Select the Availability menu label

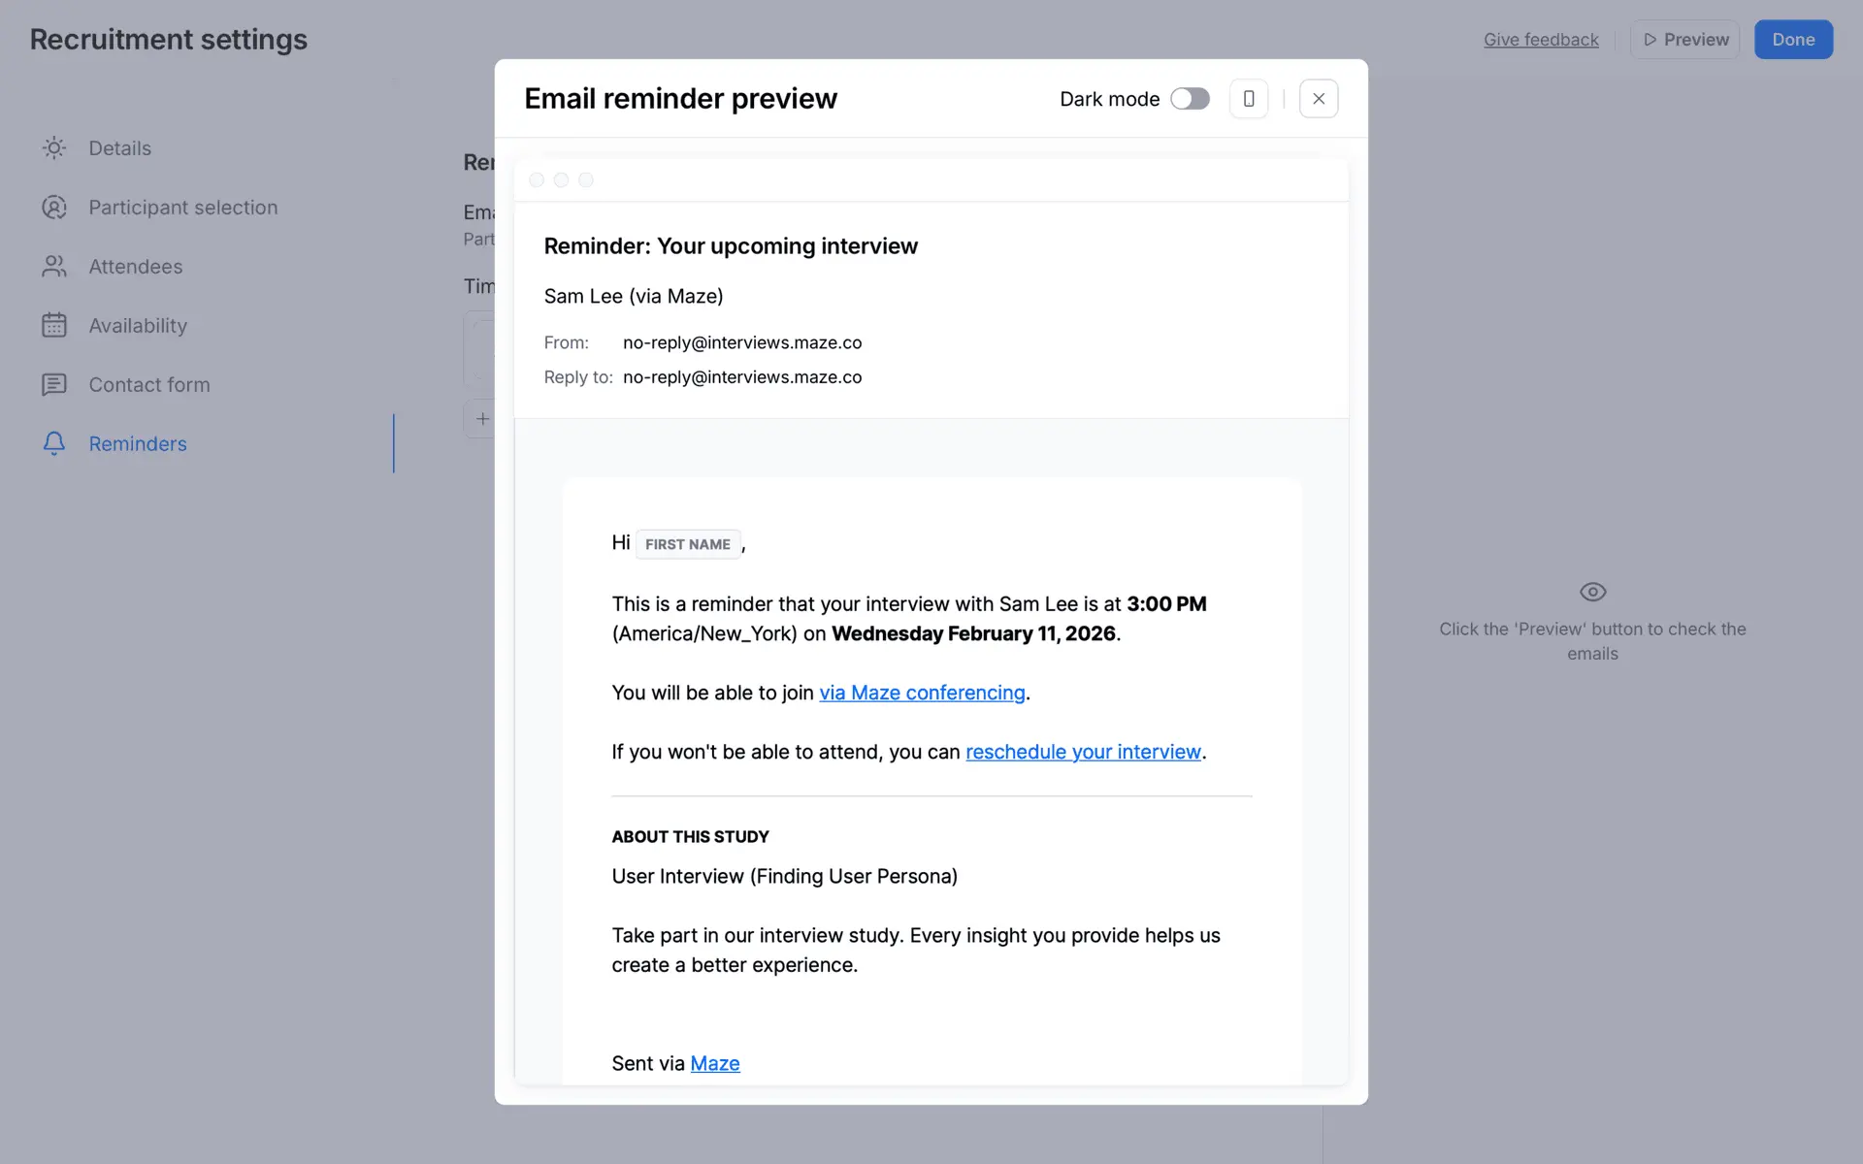coord(138,326)
